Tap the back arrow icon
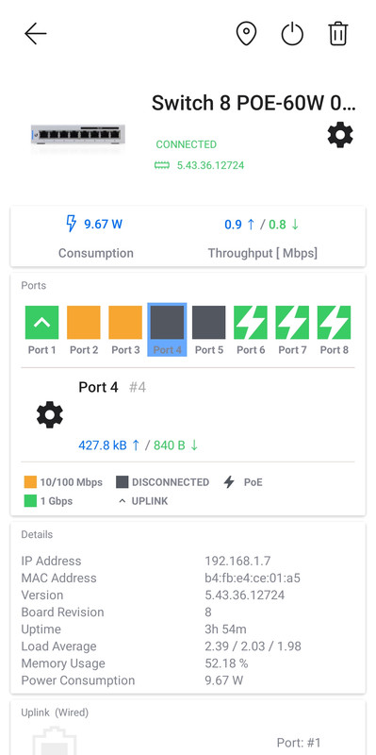The height and width of the screenshot is (755, 376). coord(36,34)
